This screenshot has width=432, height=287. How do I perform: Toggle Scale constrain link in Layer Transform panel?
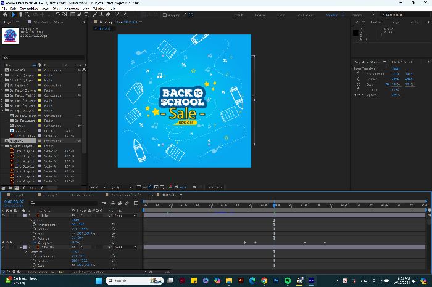pyautogui.click(x=387, y=84)
